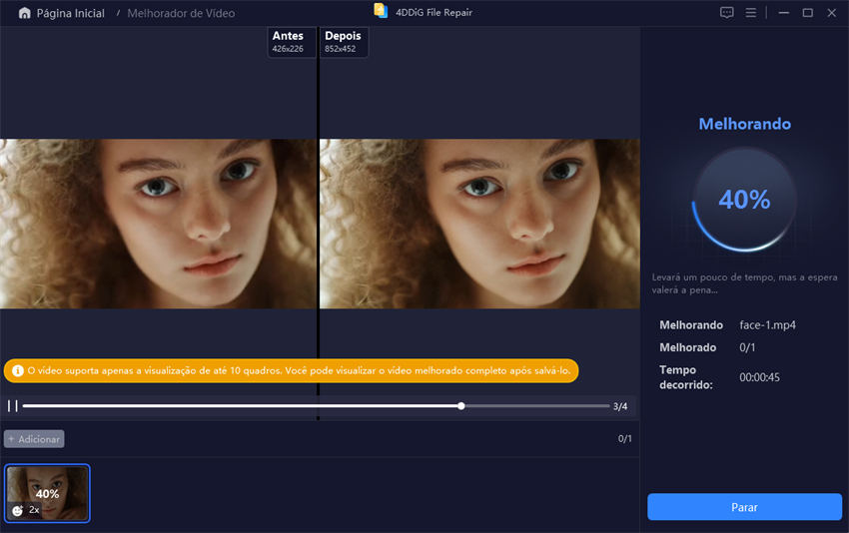Image resolution: width=849 pixels, height=533 pixels.
Task: Click the Antes 426x226 label
Action: pos(291,42)
